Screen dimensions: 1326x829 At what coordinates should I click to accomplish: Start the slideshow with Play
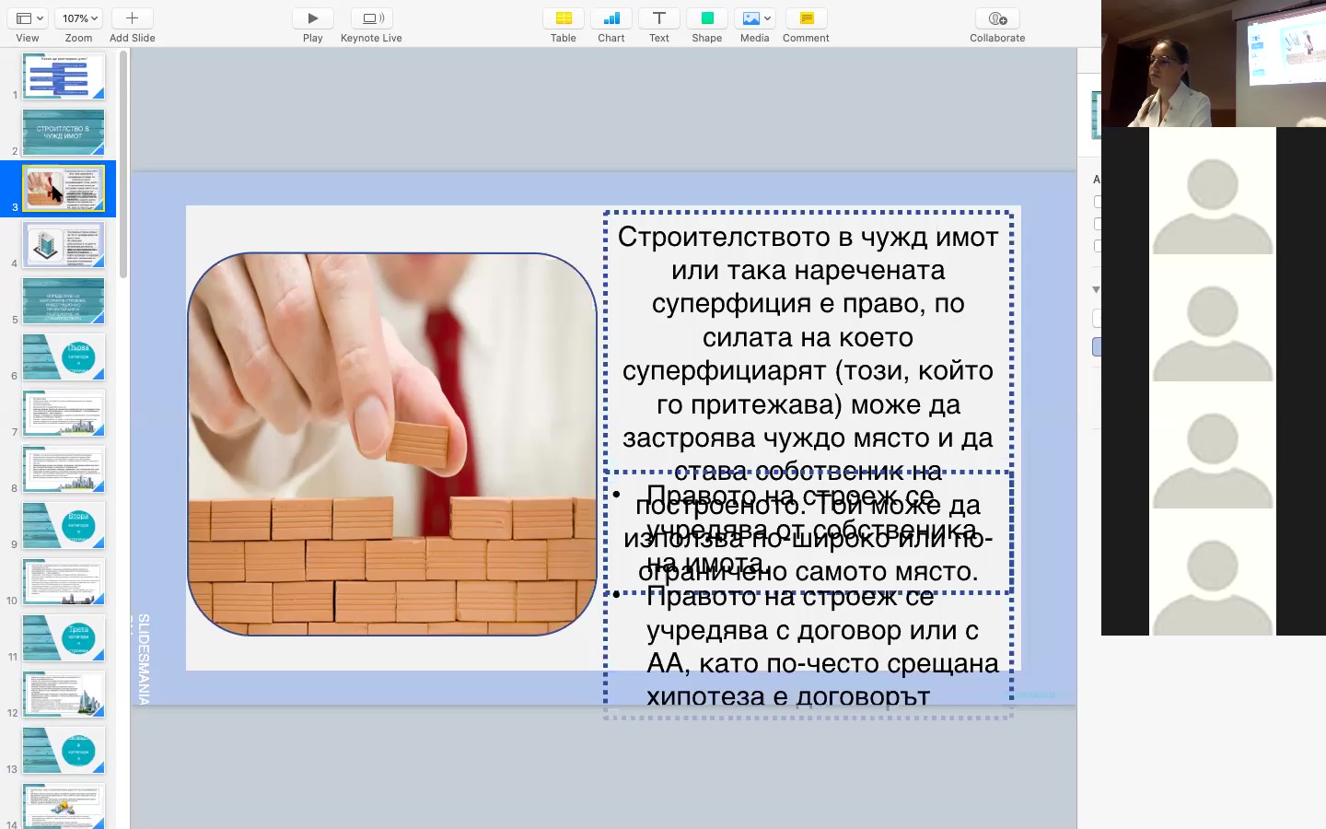click(313, 18)
